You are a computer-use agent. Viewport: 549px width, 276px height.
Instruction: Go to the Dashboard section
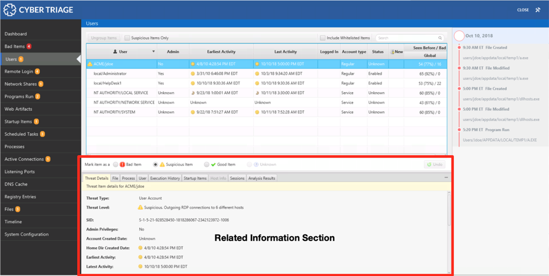point(41,34)
